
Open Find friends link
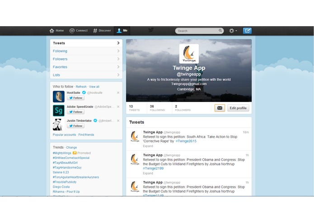tap(86, 135)
